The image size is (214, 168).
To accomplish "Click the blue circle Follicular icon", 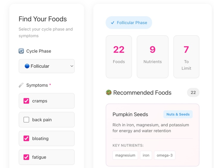I will click(x=27, y=66).
